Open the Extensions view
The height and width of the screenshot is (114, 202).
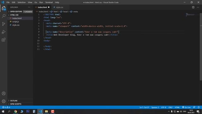coord(3,40)
